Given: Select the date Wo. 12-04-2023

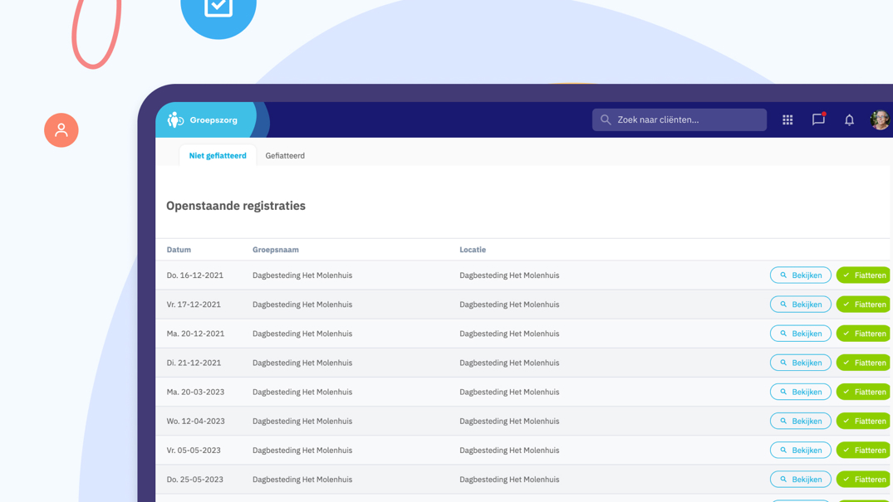Looking at the screenshot, I should tap(195, 421).
